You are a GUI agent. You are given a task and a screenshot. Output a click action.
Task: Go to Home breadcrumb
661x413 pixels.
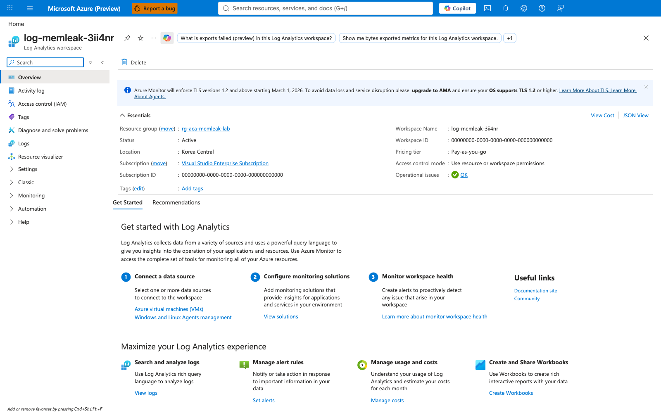[x=16, y=24]
